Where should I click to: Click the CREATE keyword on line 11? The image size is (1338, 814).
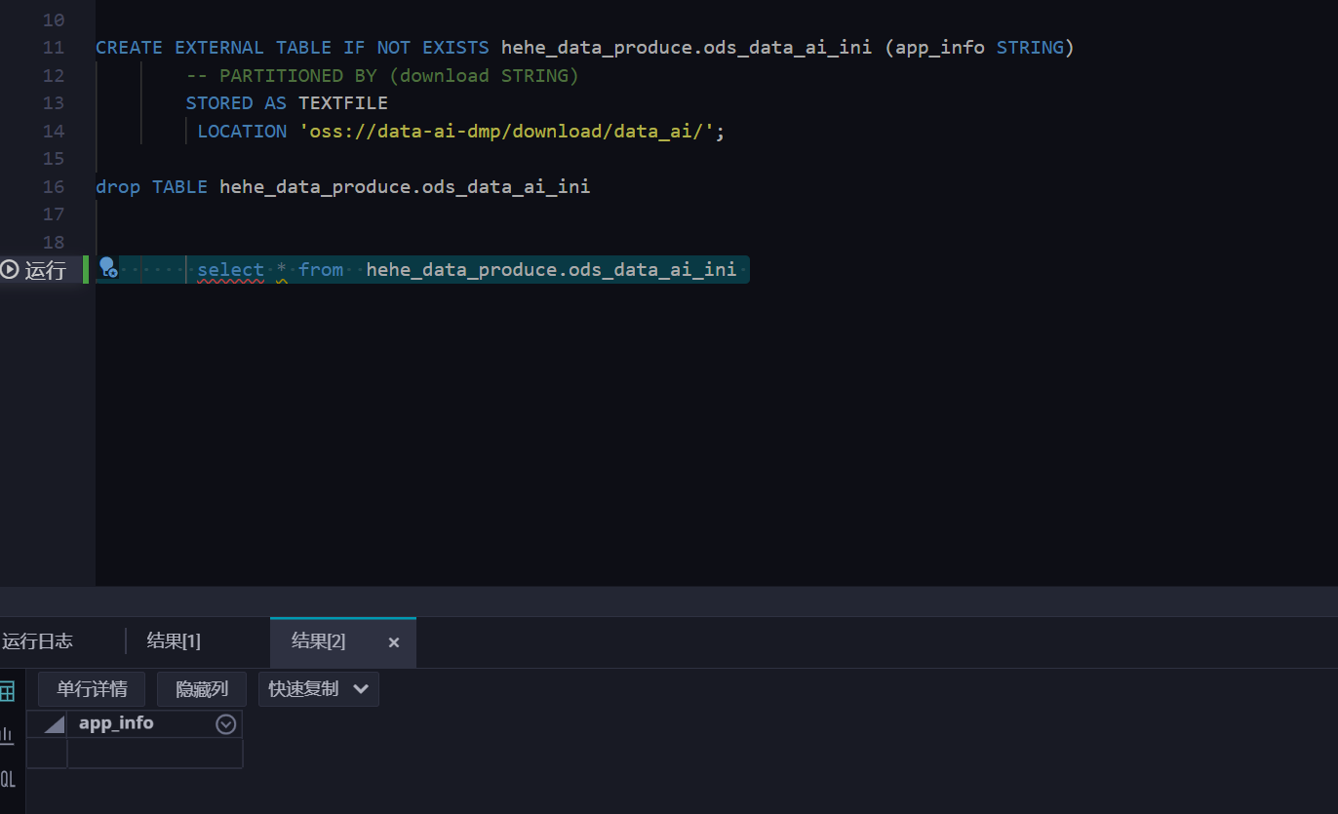pos(130,48)
